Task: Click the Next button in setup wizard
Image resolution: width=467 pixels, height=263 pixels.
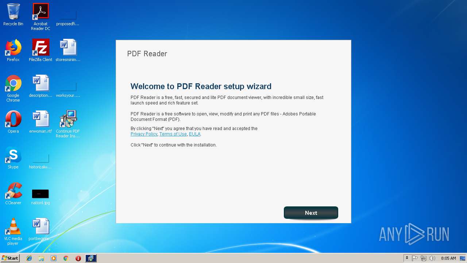Action: pyautogui.click(x=311, y=213)
